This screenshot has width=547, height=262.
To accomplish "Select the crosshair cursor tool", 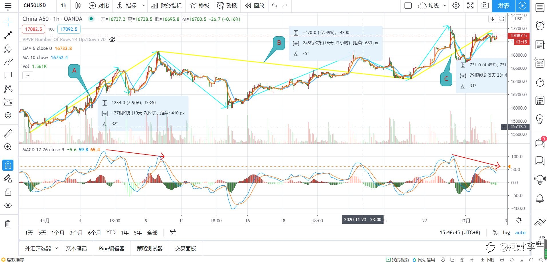I will (x=8, y=21).
